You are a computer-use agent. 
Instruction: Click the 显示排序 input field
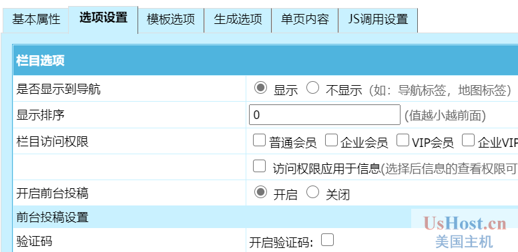[324, 115]
